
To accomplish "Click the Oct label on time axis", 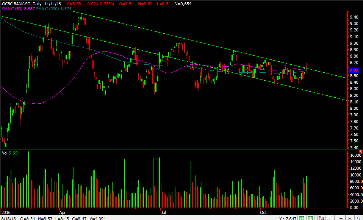I will click(263, 212).
